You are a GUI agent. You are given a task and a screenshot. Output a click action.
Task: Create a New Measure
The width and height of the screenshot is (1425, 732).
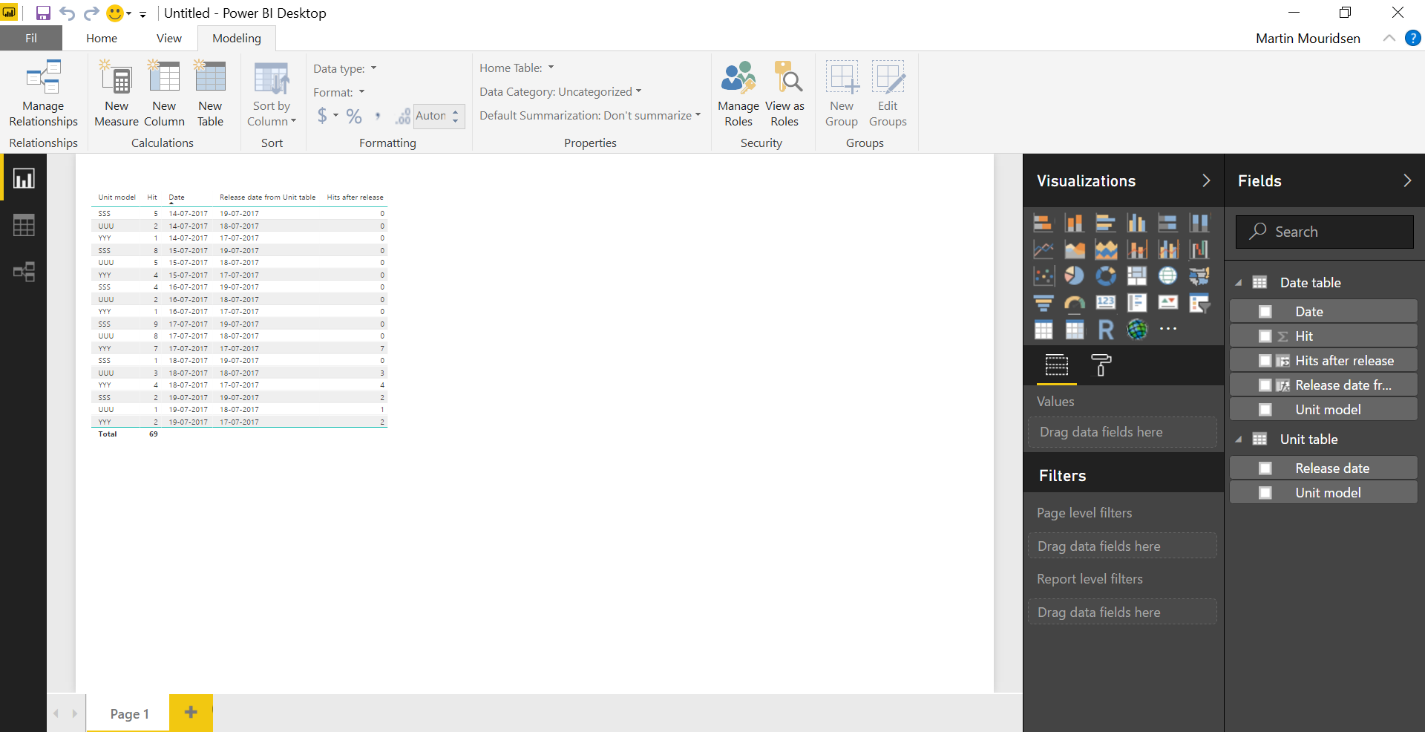[x=117, y=94]
